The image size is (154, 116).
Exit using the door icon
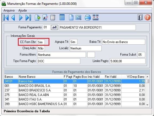tap(140, 17)
